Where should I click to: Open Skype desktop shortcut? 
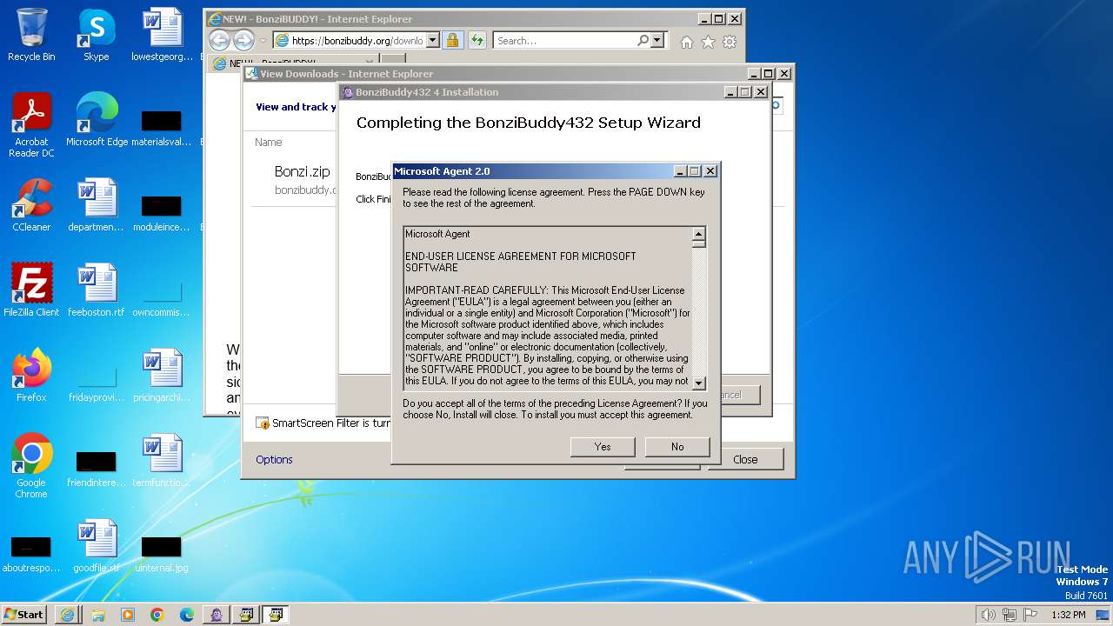pyautogui.click(x=97, y=35)
